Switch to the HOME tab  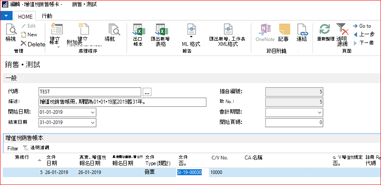pos(25,16)
